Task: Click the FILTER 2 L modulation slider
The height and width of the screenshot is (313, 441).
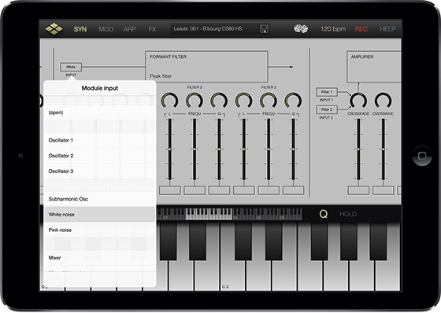Action: point(169,149)
